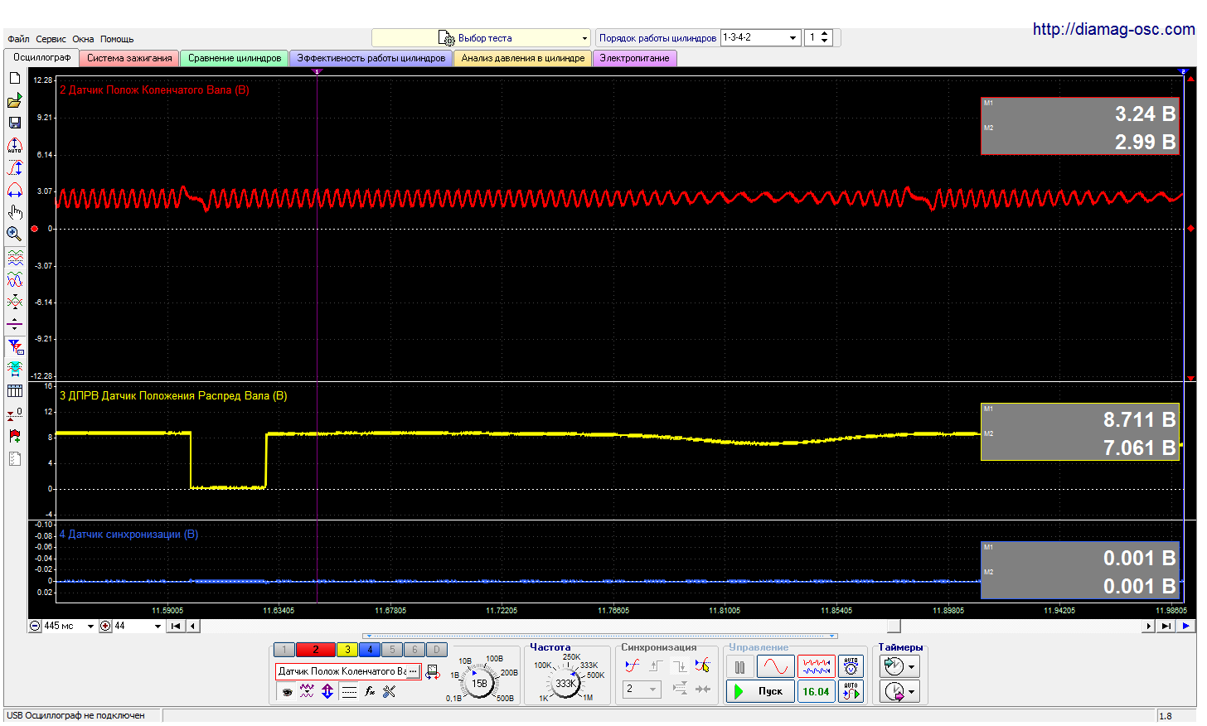The height and width of the screenshot is (726, 1207).
Task: Activate the magnifier zoom tool
Action: click(x=15, y=235)
